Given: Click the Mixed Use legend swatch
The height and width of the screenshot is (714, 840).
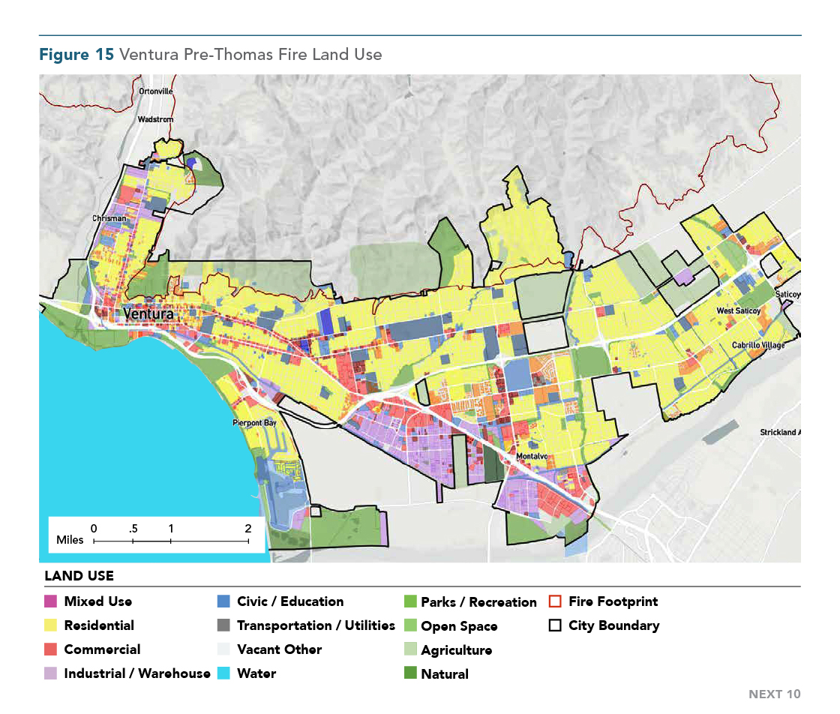Looking at the screenshot, I should click(x=51, y=601).
